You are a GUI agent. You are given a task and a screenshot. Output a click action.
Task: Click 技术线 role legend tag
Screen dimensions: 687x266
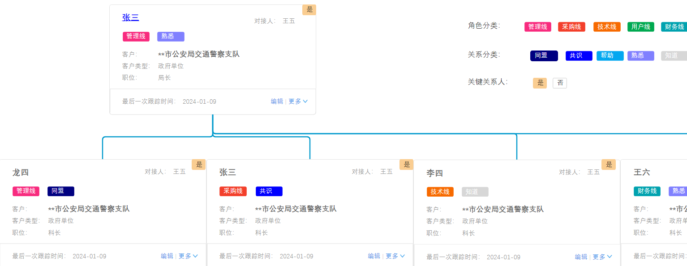607,27
